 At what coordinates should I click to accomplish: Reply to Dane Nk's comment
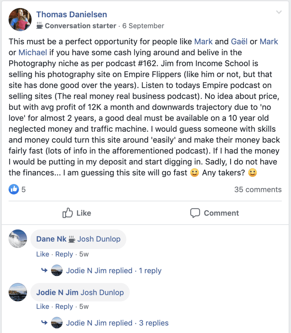64,254
